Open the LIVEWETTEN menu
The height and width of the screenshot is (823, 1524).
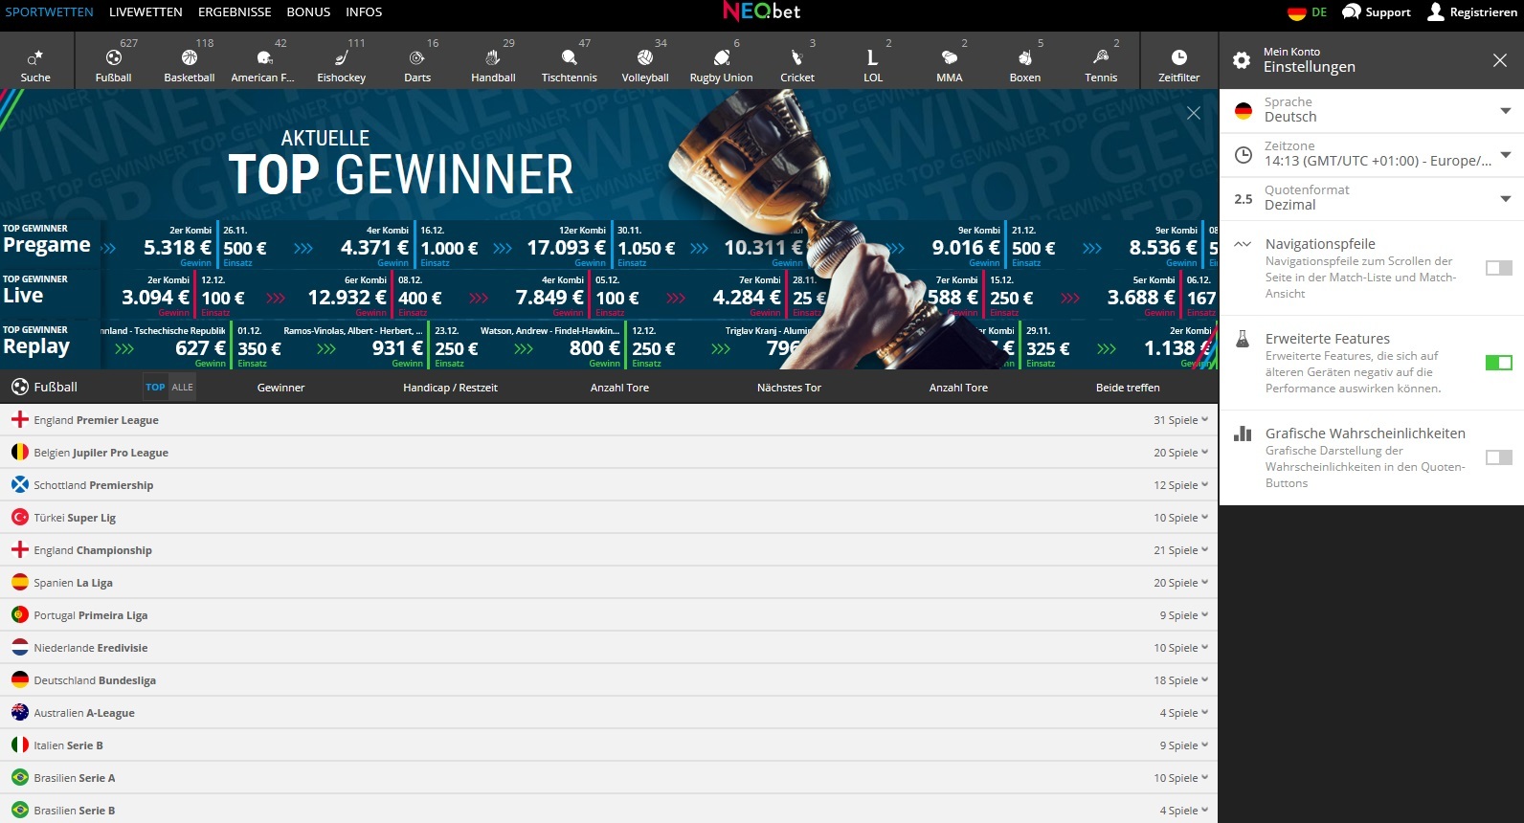click(146, 12)
